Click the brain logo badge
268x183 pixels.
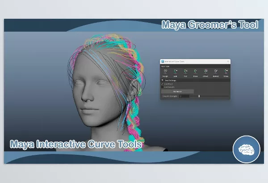(x=246, y=149)
